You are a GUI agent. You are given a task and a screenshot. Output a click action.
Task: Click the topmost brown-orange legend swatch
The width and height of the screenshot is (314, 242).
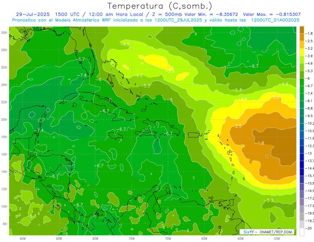tap(302, 30)
